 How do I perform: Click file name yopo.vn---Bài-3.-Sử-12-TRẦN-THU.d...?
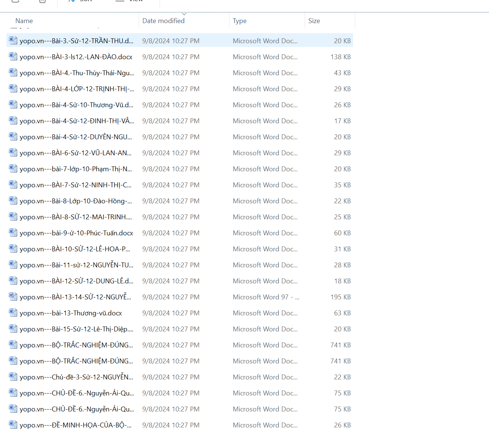point(76,41)
